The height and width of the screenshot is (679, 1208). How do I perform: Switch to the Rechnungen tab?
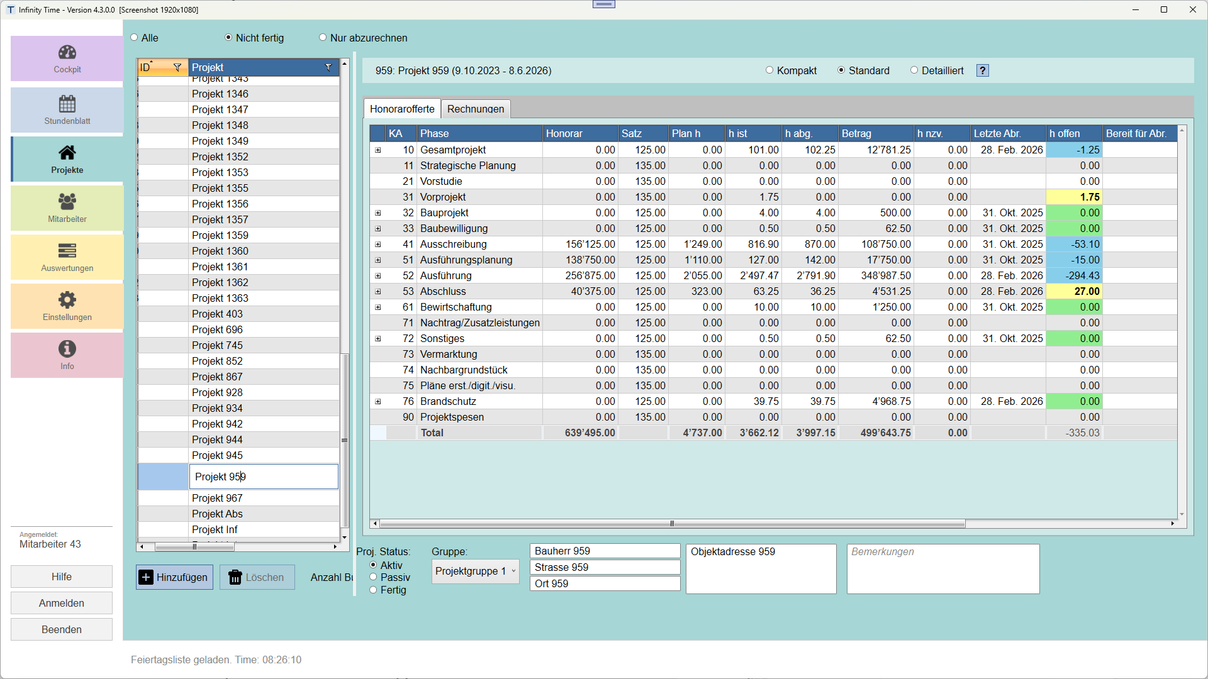tap(476, 109)
